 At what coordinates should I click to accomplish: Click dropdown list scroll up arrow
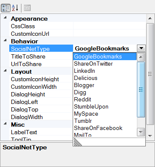tap(141, 57)
